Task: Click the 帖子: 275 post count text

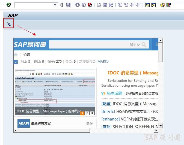Action: (x=55, y=62)
